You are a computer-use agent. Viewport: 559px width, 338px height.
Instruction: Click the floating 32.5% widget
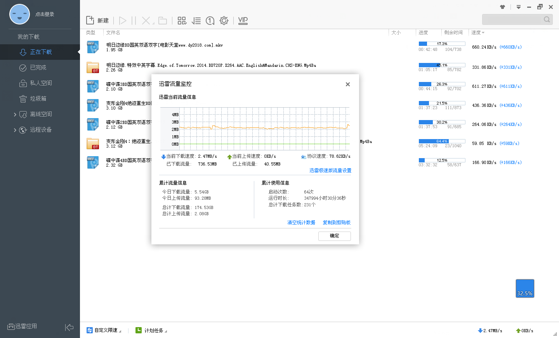(525, 289)
